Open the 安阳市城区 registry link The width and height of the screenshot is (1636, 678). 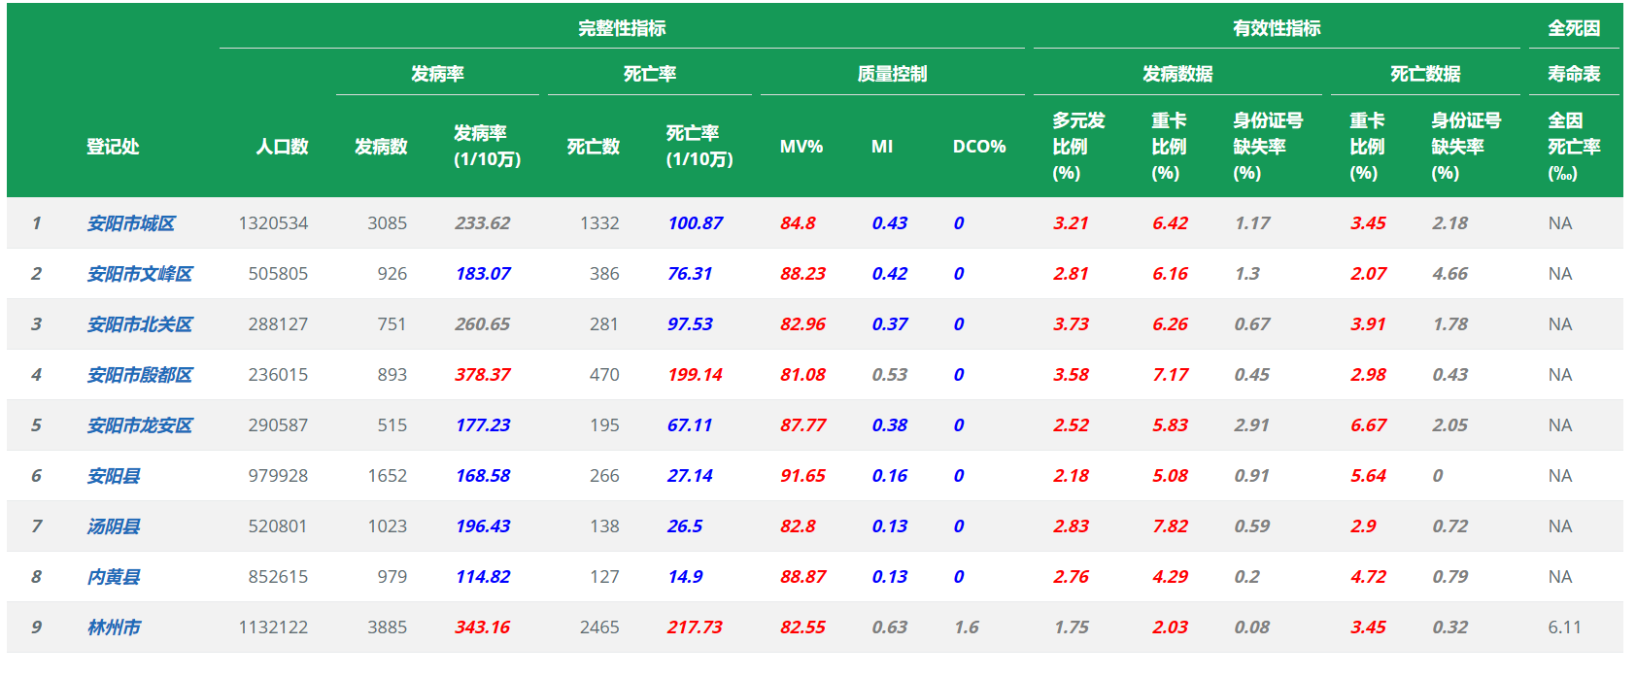(131, 223)
